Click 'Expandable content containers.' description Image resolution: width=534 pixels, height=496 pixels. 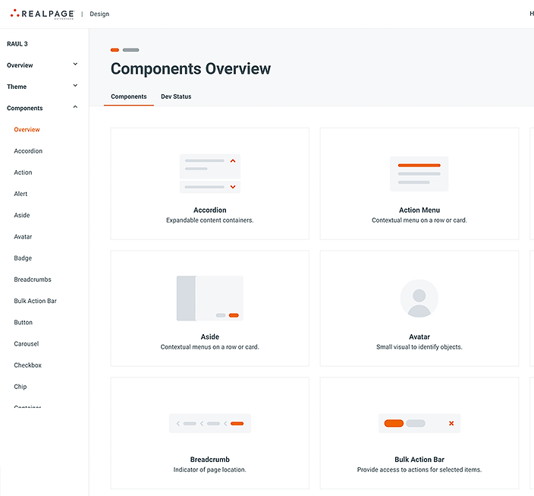tap(210, 220)
